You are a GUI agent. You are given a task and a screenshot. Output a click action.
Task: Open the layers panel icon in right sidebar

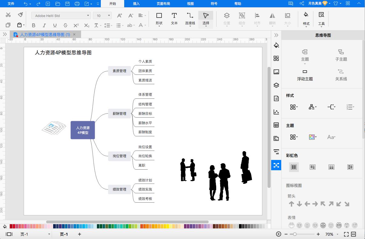(276, 85)
